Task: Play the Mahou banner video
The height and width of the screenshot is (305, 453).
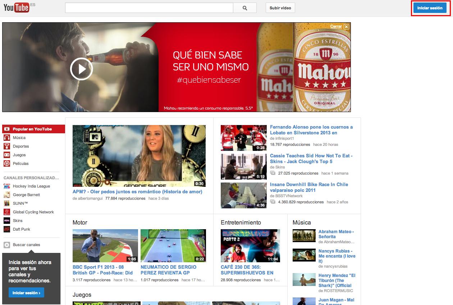Action: (x=81, y=69)
